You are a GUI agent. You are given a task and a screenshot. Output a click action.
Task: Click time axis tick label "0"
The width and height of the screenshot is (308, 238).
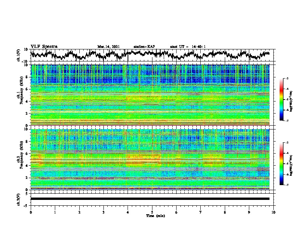(x=31, y=212)
